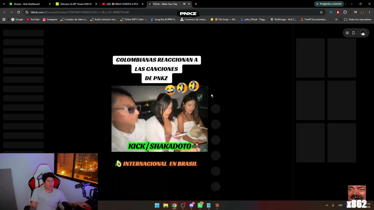Open the Windows Start menu

pyautogui.click(x=157, y=205)
